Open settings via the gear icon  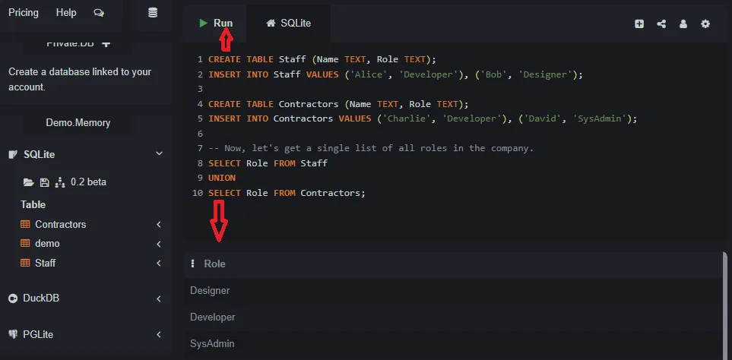[x=705, y=24]
